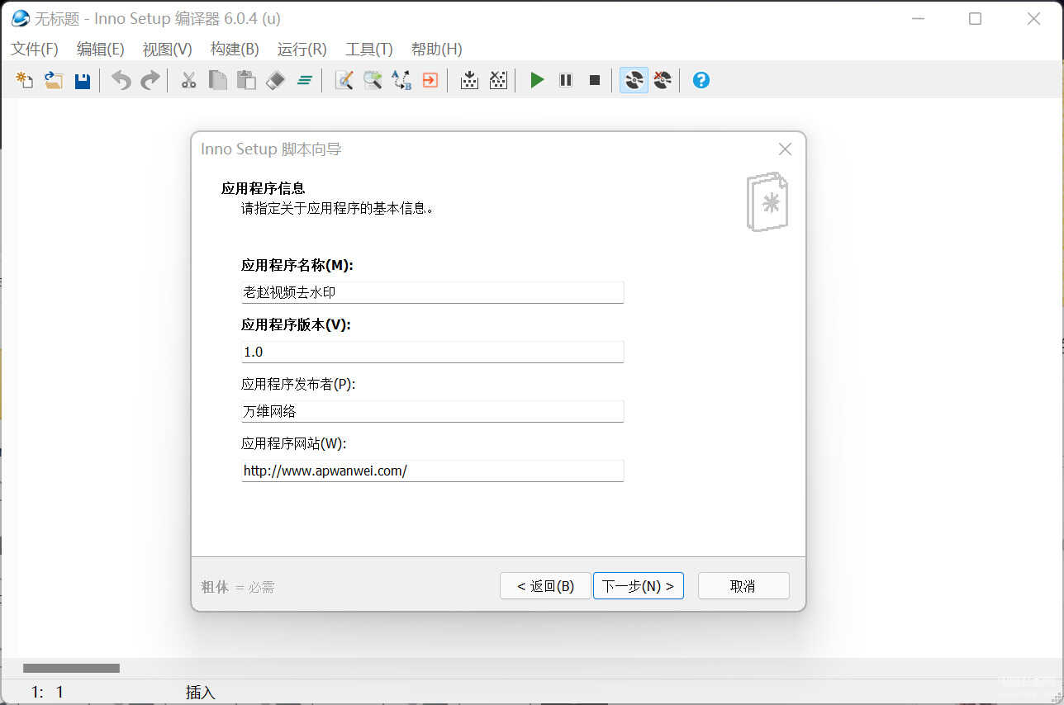Open the 工具(T) menu
This screenshot has width=1064, height=705.
coord(369,49)
